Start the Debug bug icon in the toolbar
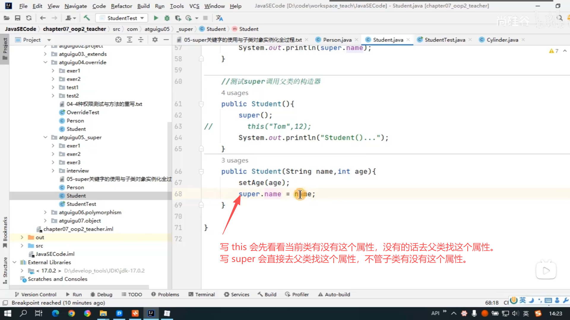This screenshot has width=570, height=320. 167,18
